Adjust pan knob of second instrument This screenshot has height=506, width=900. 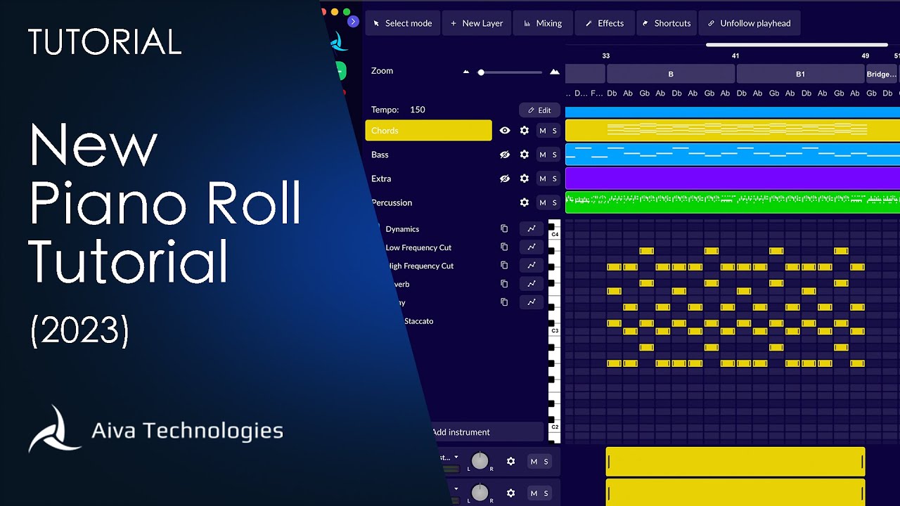pos(480,493)
